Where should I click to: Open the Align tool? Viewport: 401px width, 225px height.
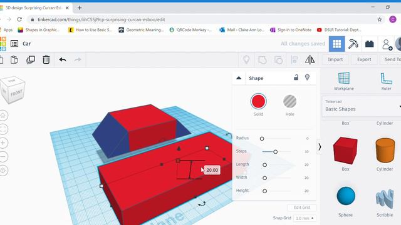tap(294, 60)
